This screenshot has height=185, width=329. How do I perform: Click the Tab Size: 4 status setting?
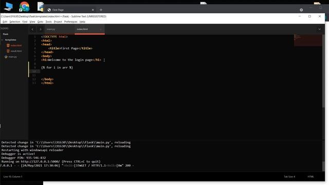(x=289, y=177)
